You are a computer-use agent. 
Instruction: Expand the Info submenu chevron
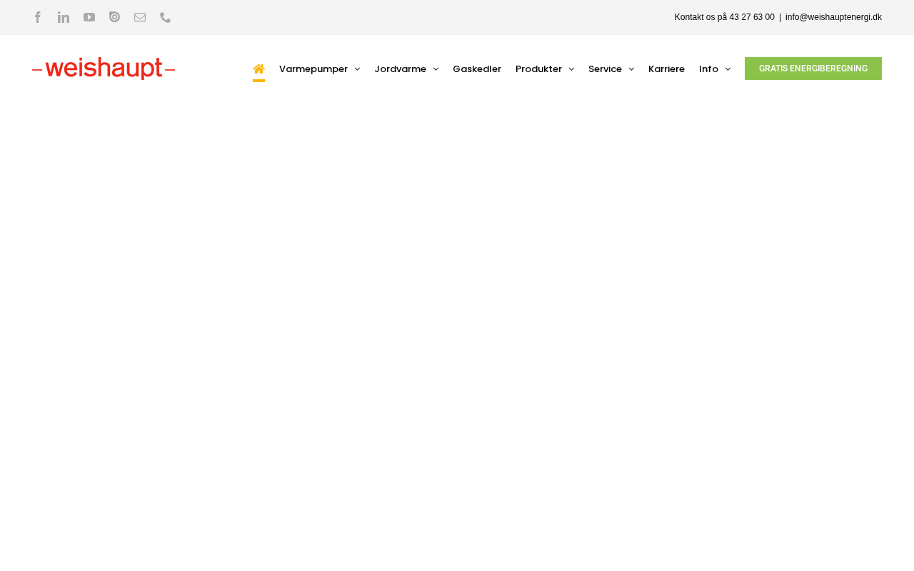[728, 69]
